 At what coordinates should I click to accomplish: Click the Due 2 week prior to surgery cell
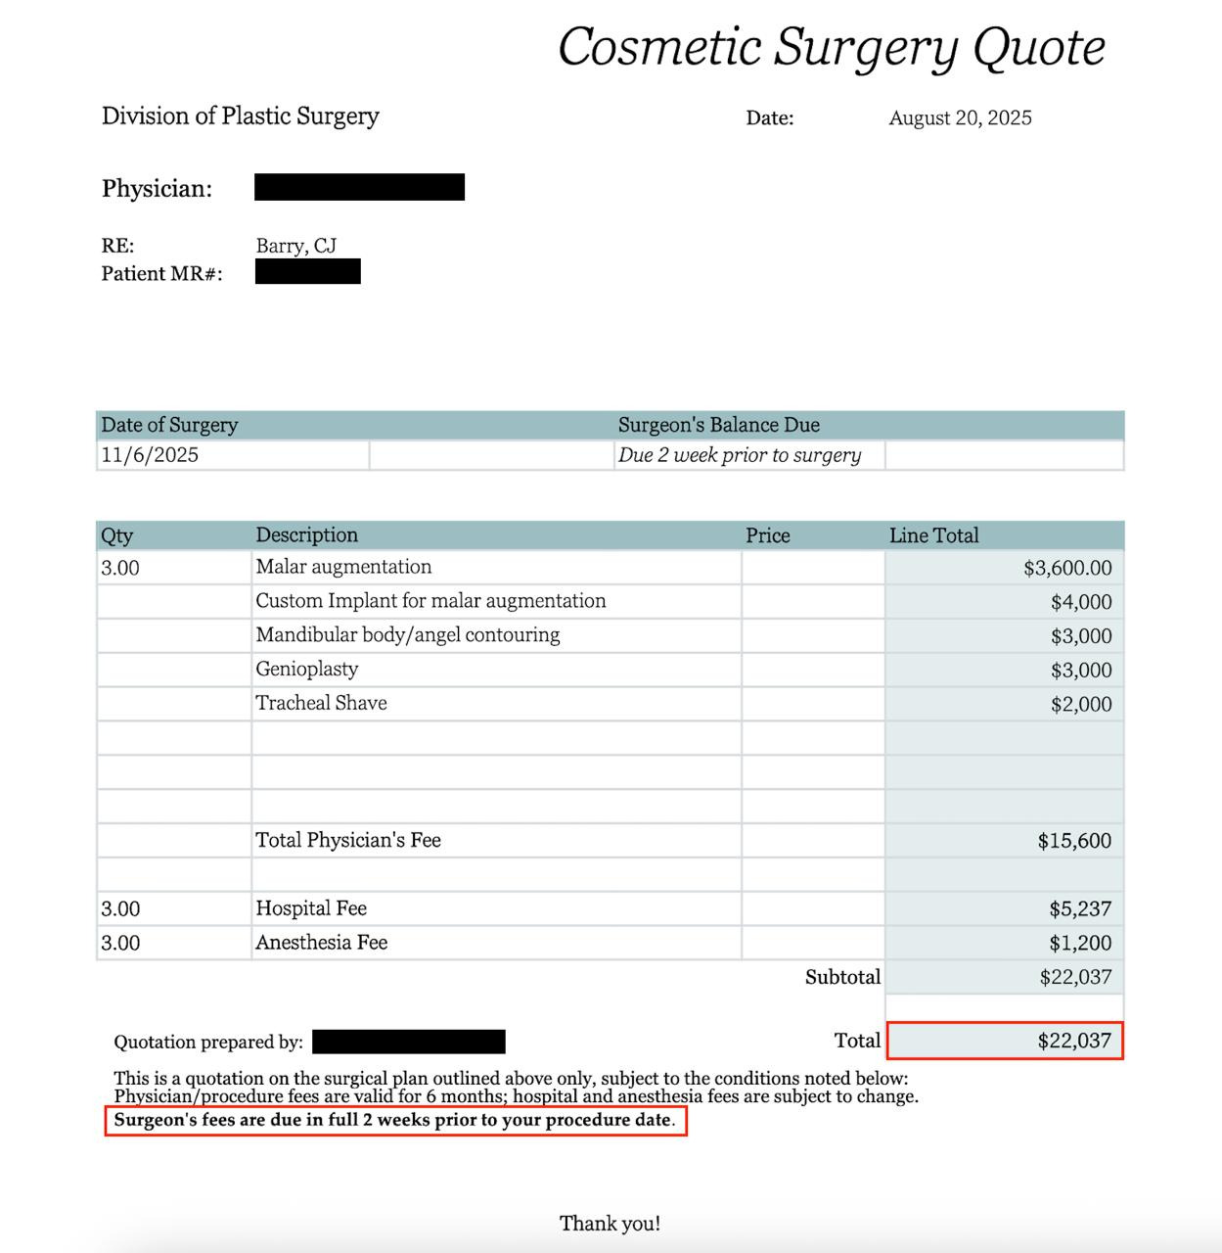coord(740,455)
